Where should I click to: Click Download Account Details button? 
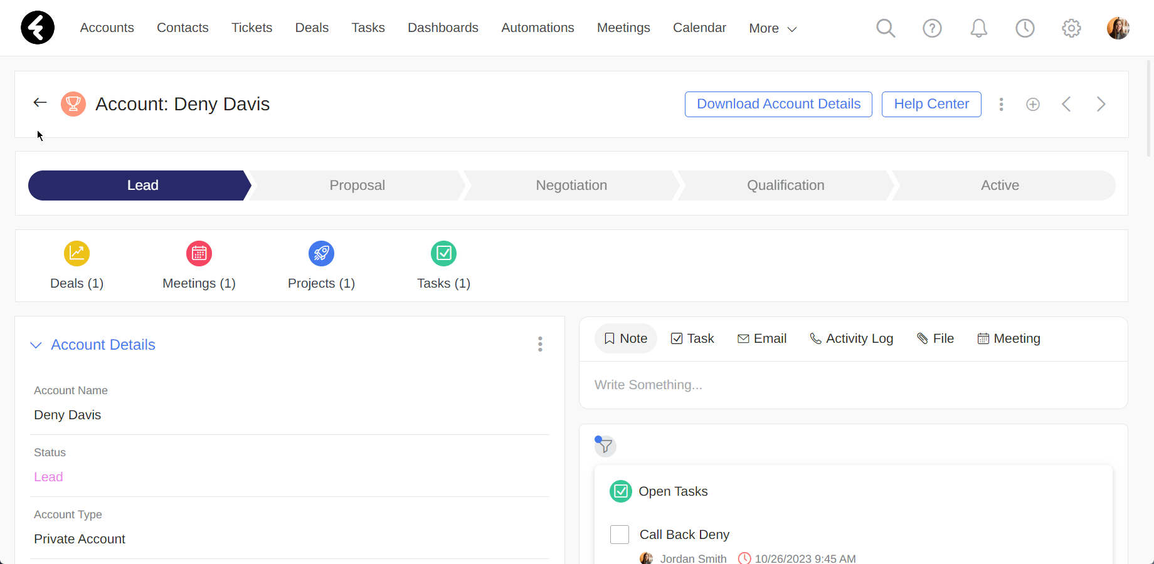(778, 104)
